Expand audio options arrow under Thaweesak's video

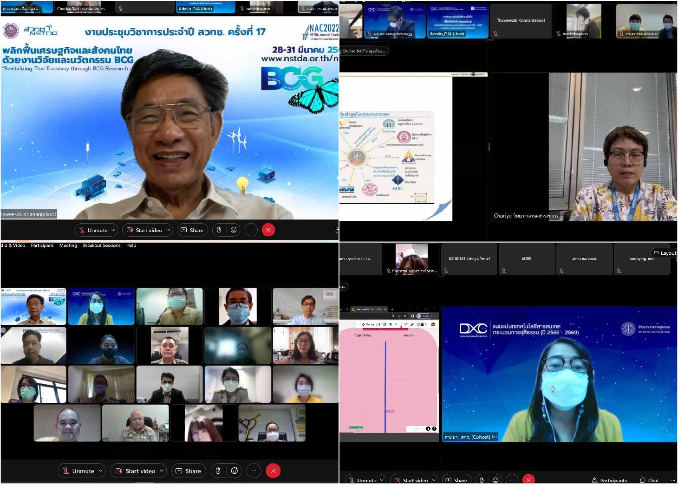pos(113,230)
